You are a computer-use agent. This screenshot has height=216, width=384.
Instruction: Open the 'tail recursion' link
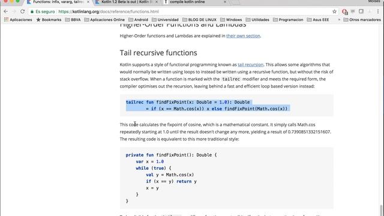tap(250, 65)
